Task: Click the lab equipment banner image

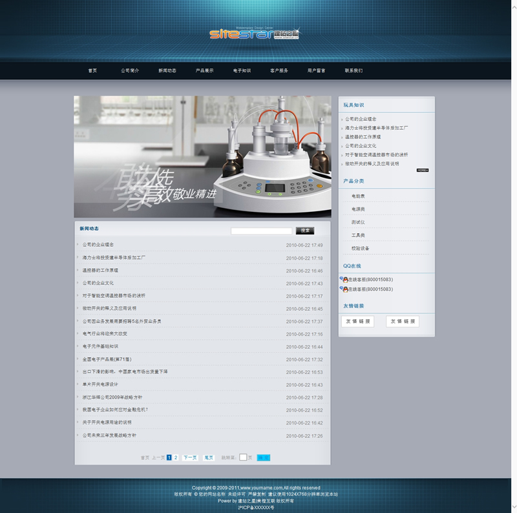Action: (202, 156)
